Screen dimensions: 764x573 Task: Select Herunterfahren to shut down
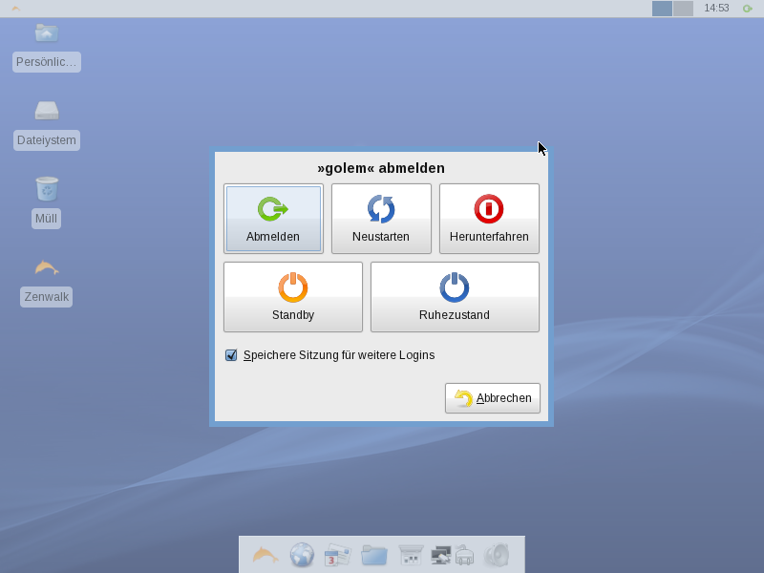pyautogui.click(x=489, y=219)
